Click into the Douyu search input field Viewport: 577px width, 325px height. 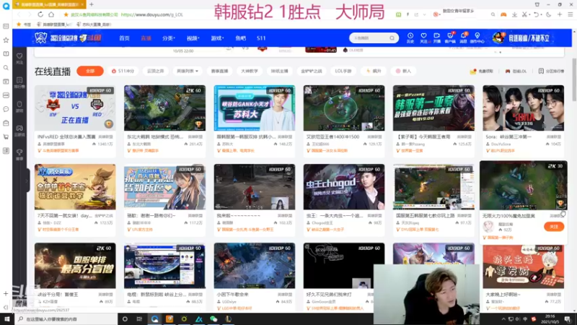point(369,38)
